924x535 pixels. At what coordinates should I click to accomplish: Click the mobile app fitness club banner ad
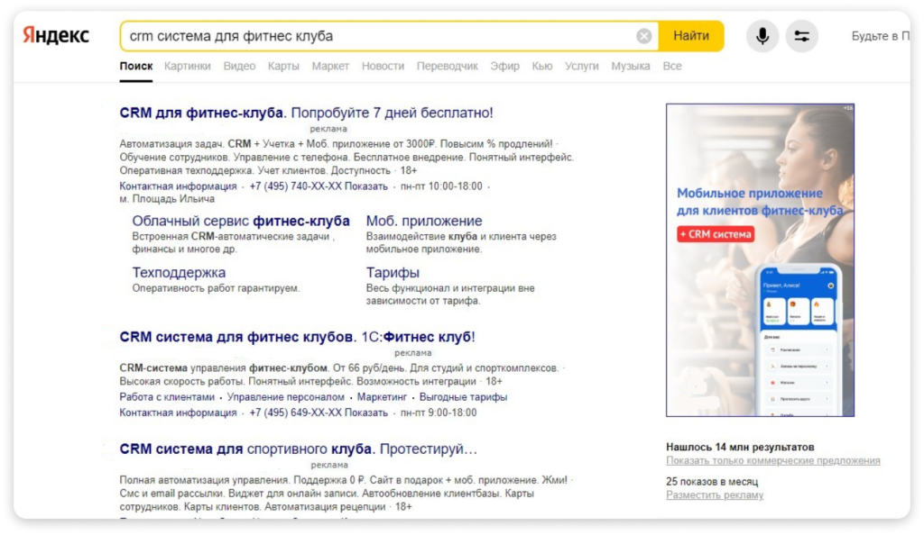pyautogui.click(x=760, y=260)
